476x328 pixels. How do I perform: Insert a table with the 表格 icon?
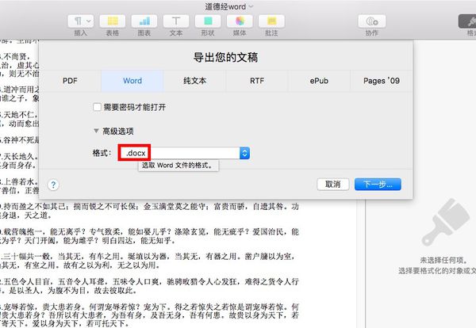[113, 21]
